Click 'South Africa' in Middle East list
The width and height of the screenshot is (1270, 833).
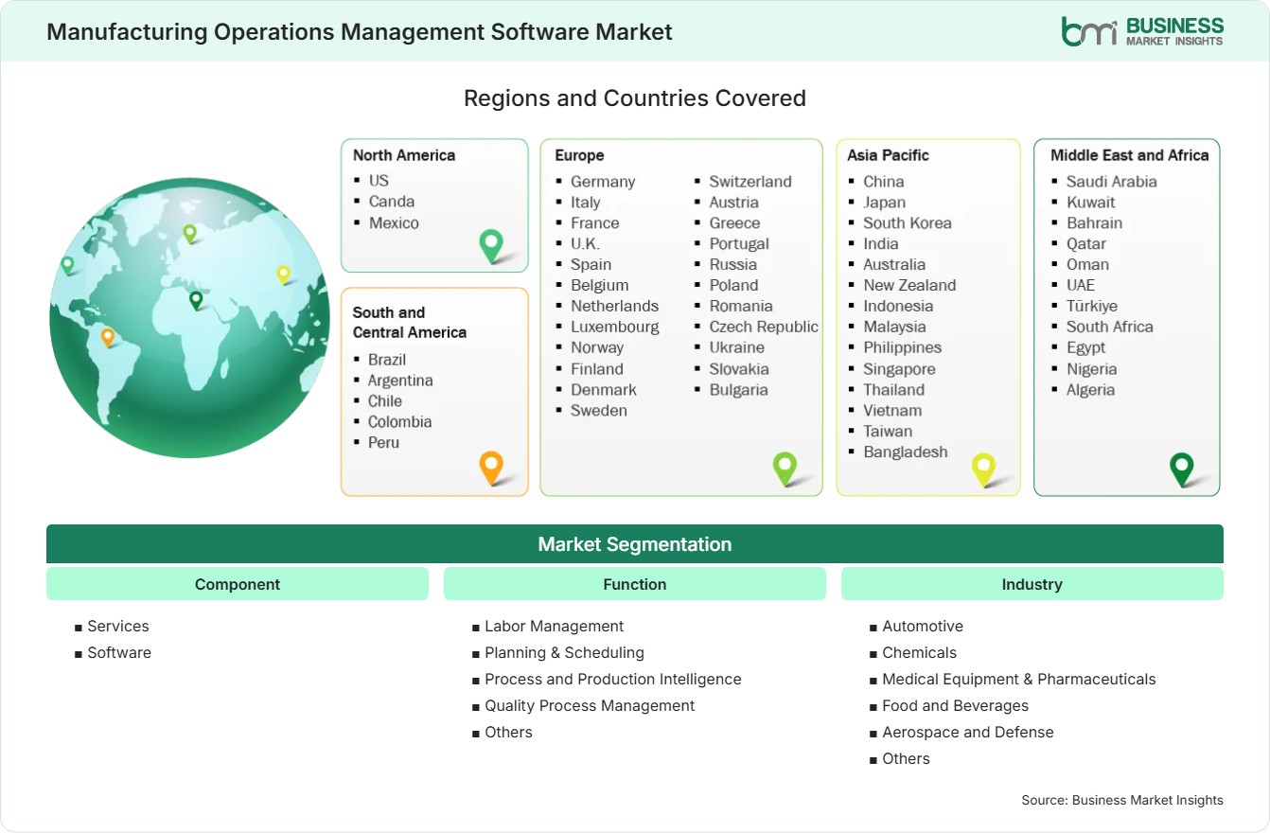click(1110, 327)
